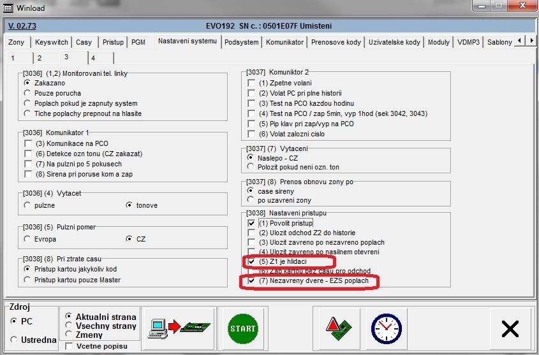
Task: Go to sub-page tab 4
Action: click(x=93, y=58)
